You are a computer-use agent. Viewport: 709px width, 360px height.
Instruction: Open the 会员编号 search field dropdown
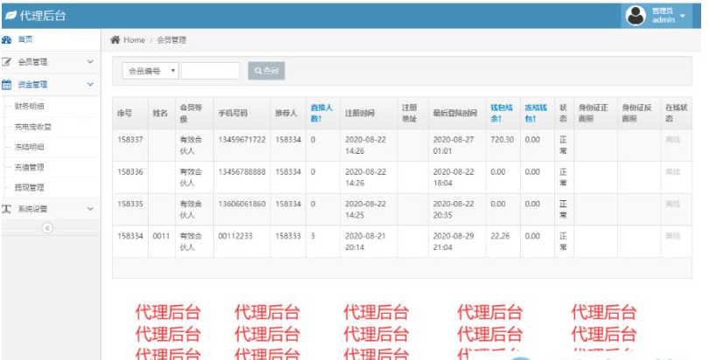[152, 71]
